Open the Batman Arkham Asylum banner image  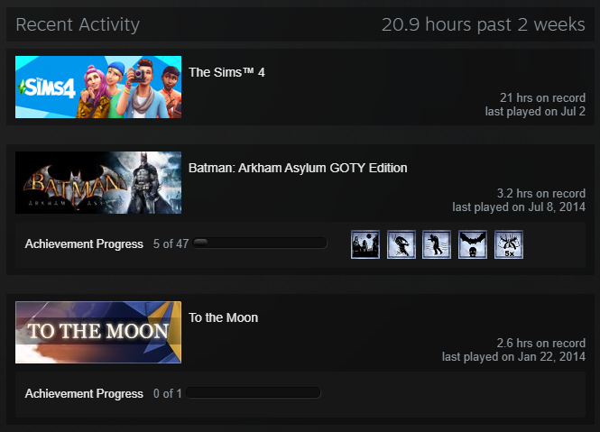98,182
